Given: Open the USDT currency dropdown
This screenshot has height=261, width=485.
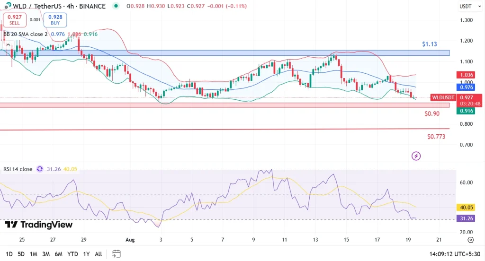Looking at the screenshot, I should click(466, 6).
